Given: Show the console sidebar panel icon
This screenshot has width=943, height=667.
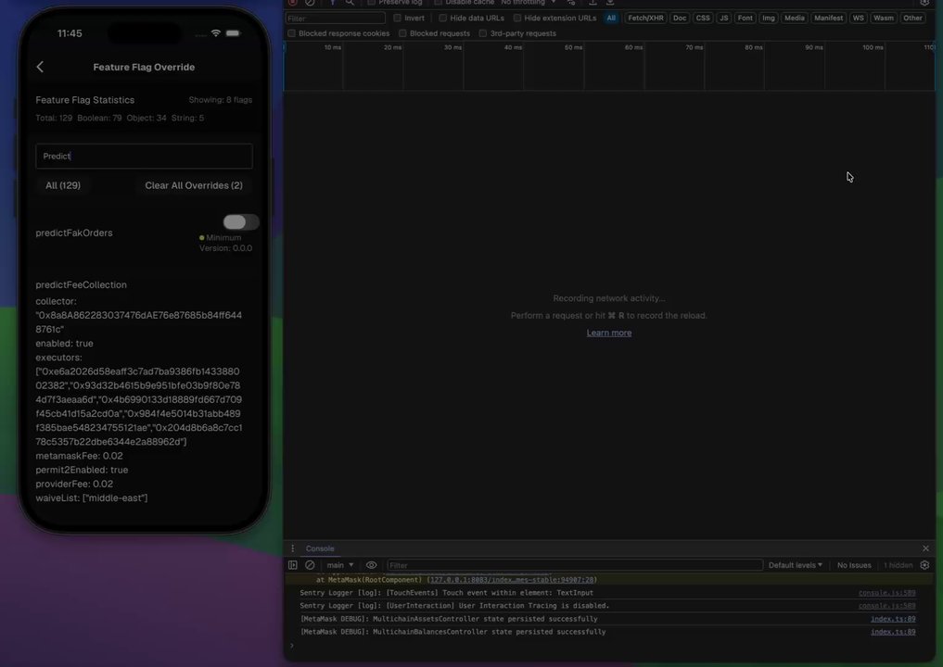Looking at the screenshot, I should click(293, 565).
